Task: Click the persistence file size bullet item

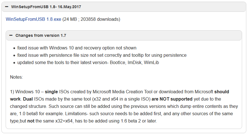Action: (x=102, y=55)
